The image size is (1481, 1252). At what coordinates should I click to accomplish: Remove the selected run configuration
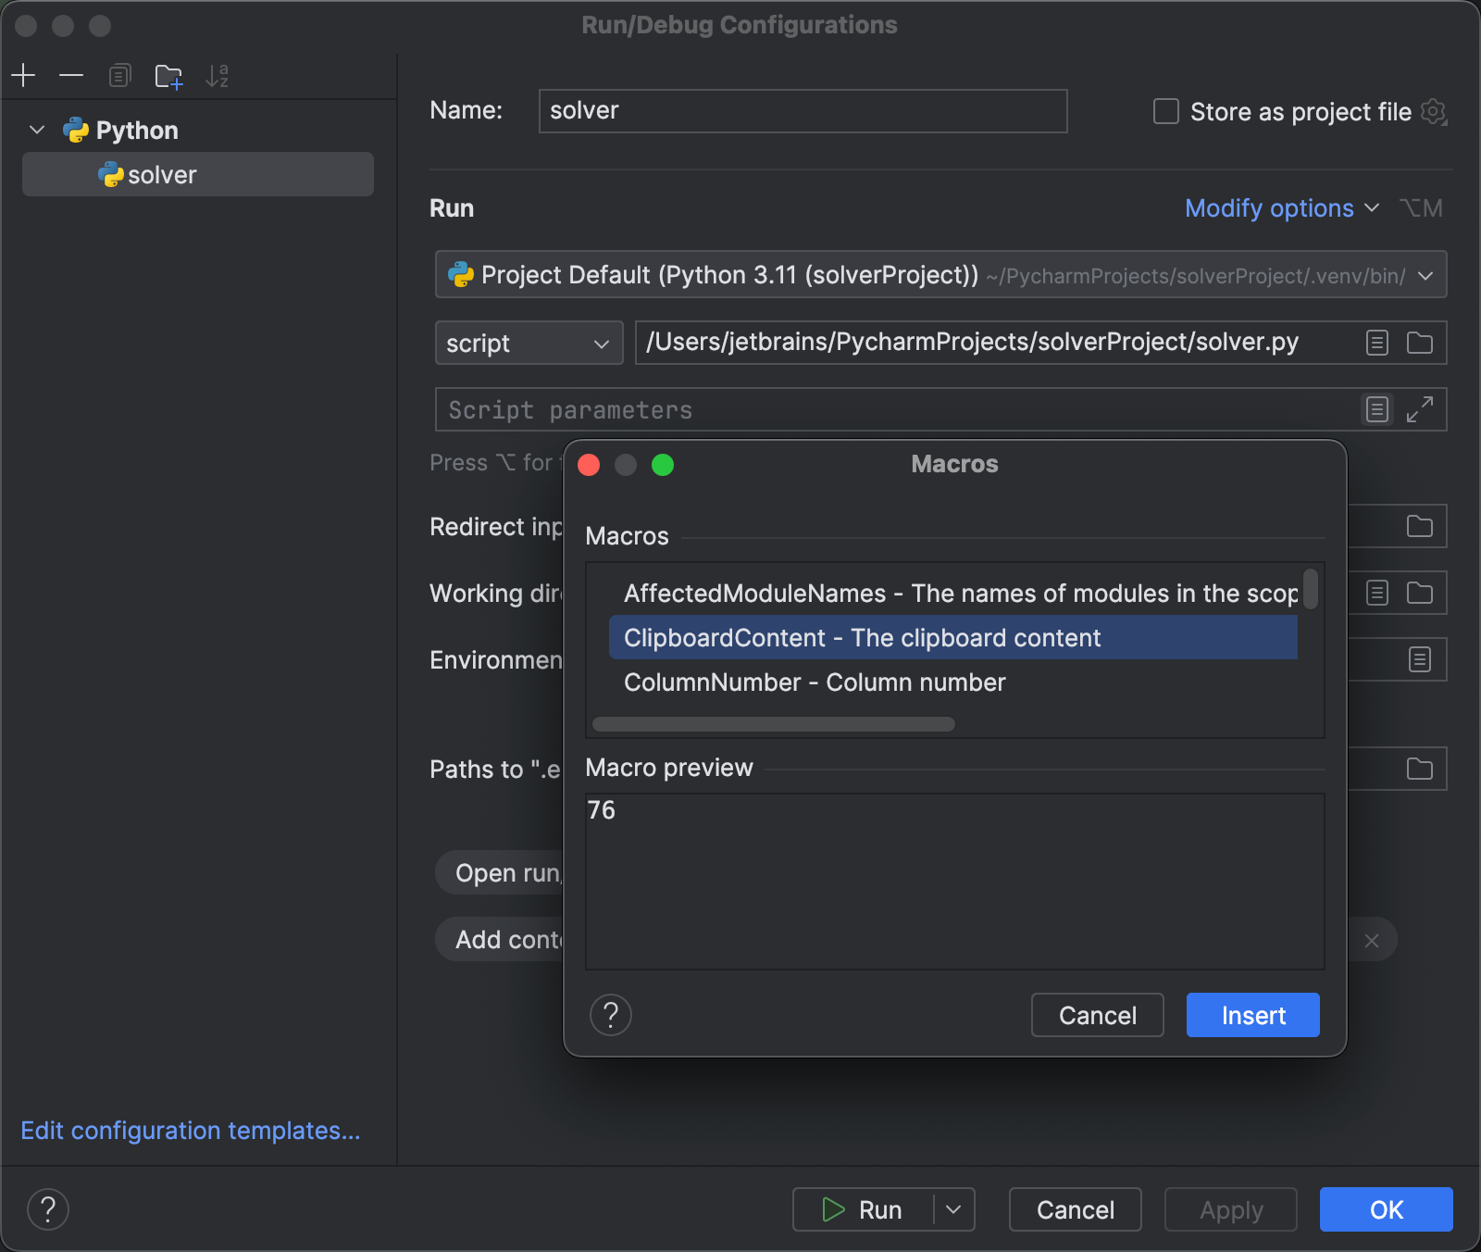[71, 76]
